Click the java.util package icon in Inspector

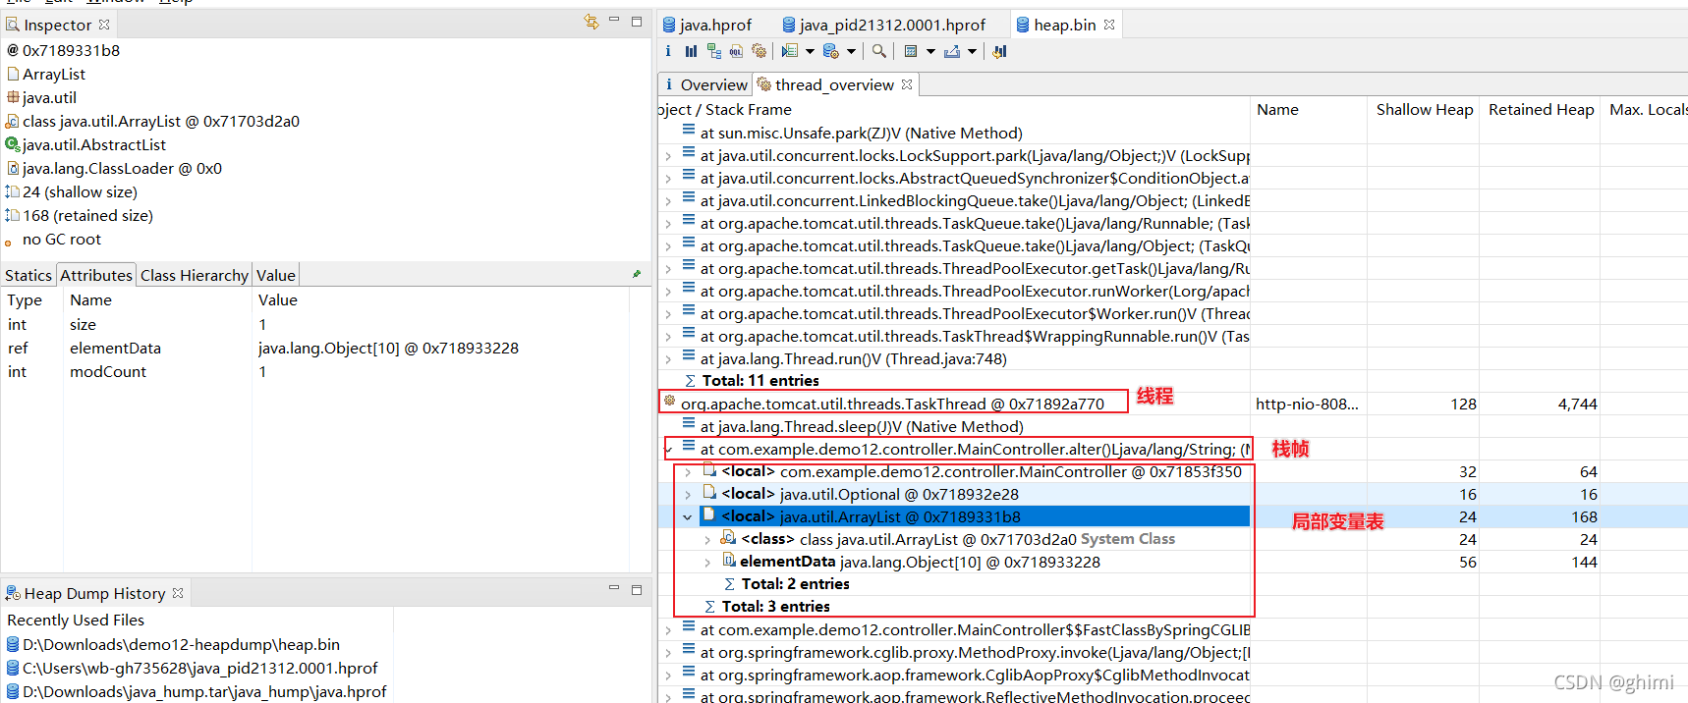(13, 97)
